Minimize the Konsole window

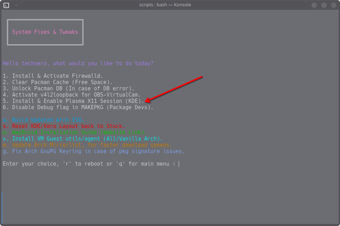[x=314, y=5]
